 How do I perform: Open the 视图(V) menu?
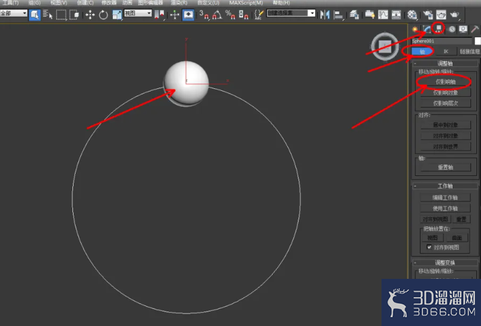point(58,3)
